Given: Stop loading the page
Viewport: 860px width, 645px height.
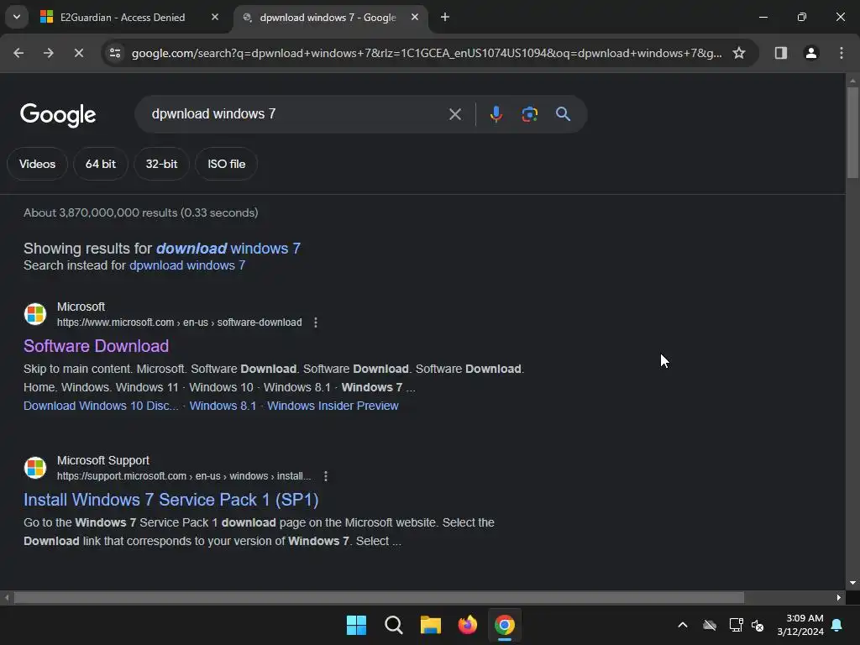Looking at the screenshot, I should 78,53.
